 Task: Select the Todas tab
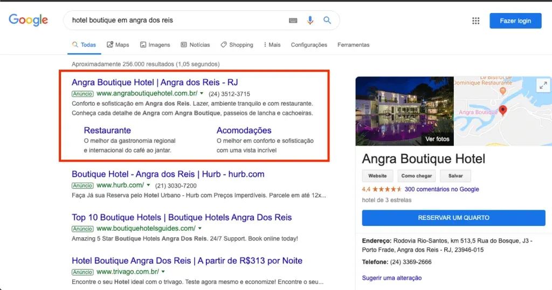click(84, 45)
